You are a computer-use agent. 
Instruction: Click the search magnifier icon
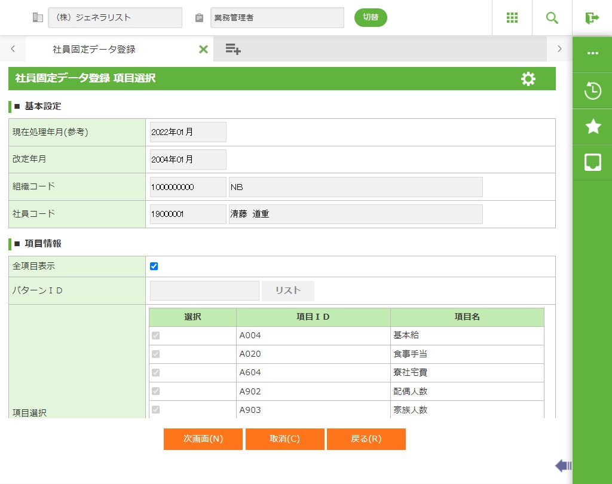click(552, 18)
